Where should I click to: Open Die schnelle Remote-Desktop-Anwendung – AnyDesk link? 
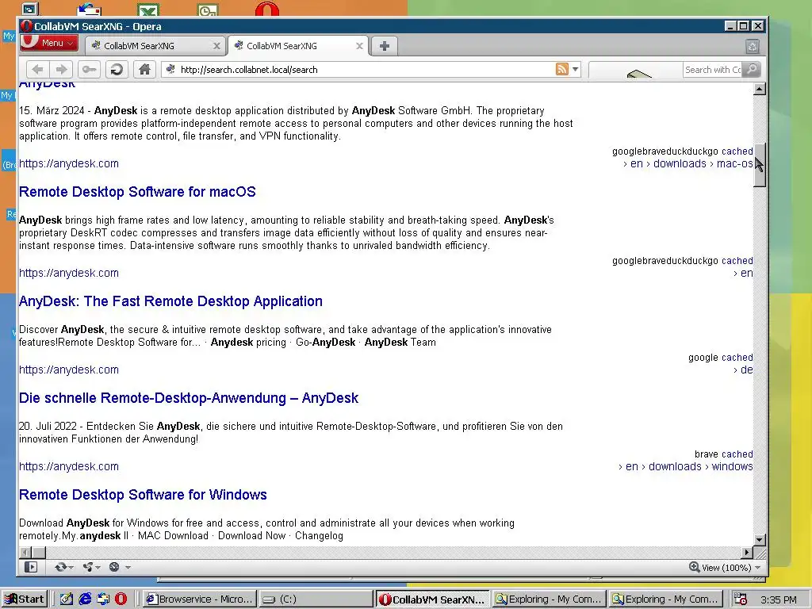[189, 398]
